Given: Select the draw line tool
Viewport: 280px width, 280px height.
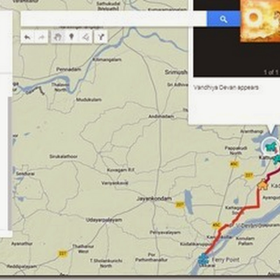Looking at the screenshot, I should click(85, 37).
